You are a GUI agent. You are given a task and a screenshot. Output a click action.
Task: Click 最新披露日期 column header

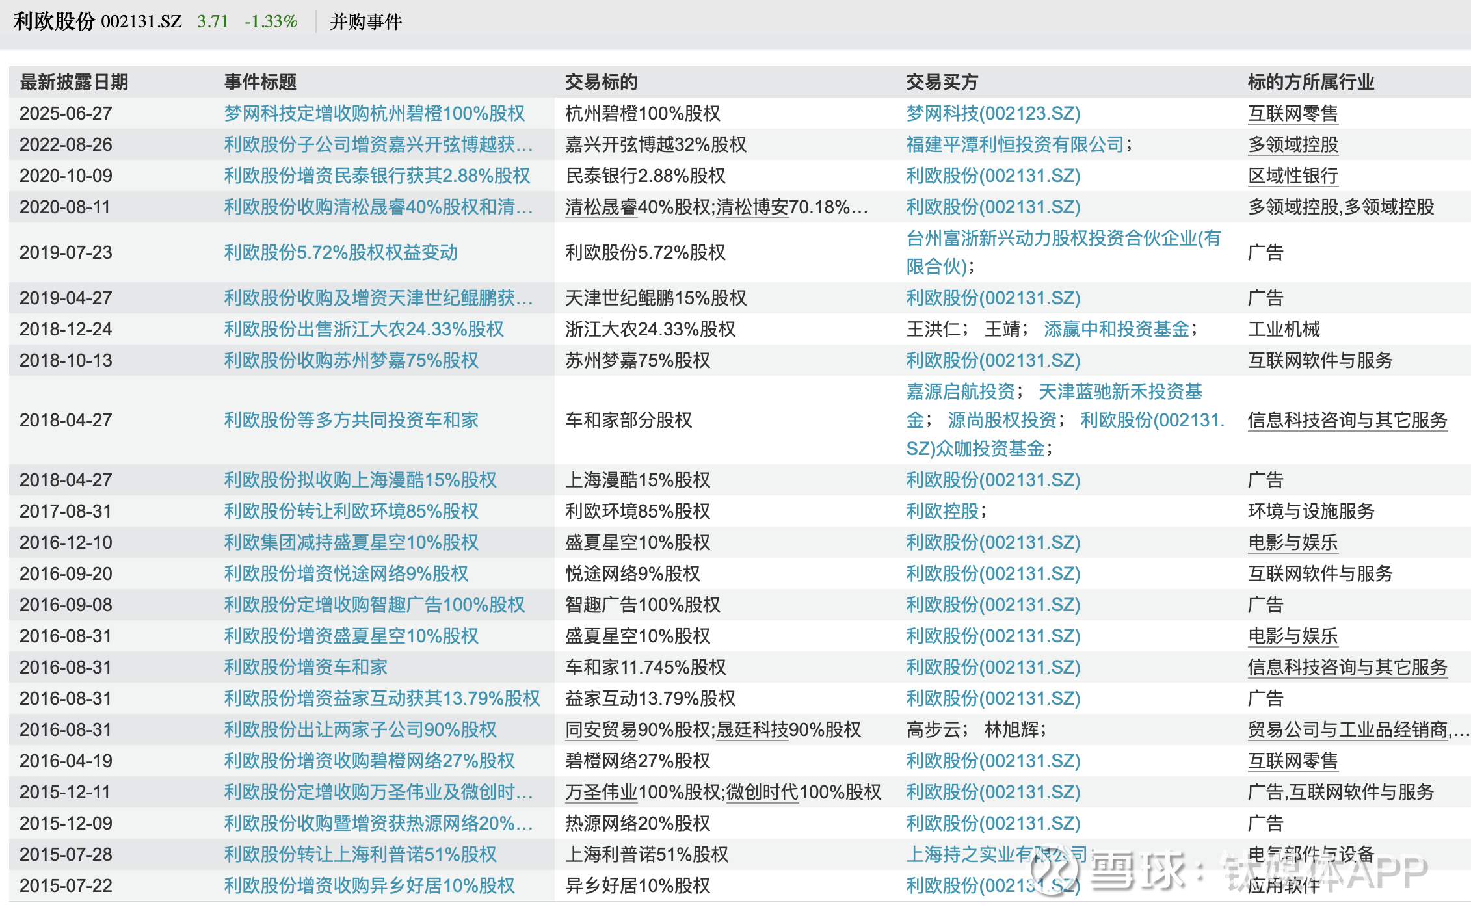click(x=73, y=82)
